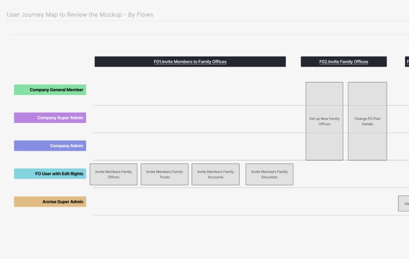409x259 pixels.
Task: Click empty Company Super Admin lane under F01
Action: point(190,119)
